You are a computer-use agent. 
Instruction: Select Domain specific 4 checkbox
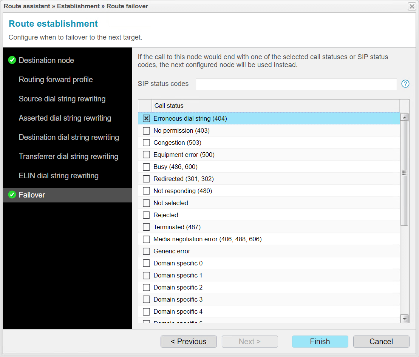(x=147, y=311)
